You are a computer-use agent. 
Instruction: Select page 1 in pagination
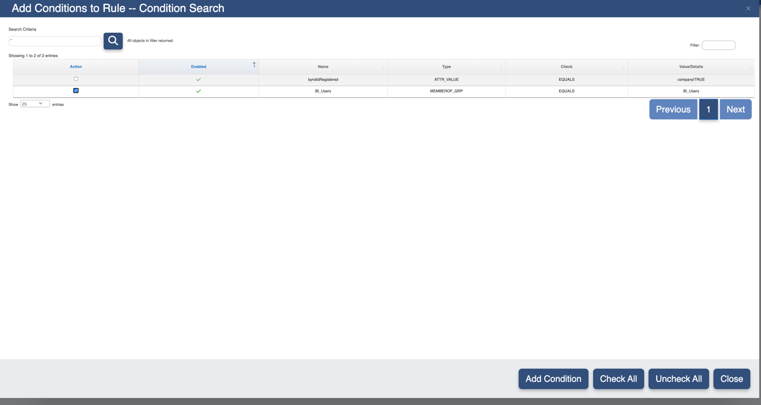pos(709,110)
